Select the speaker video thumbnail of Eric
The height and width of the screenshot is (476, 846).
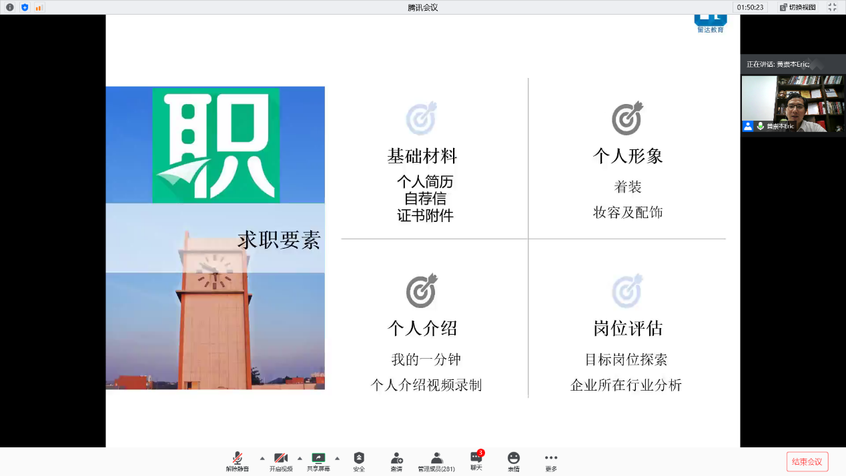[793, 103]
